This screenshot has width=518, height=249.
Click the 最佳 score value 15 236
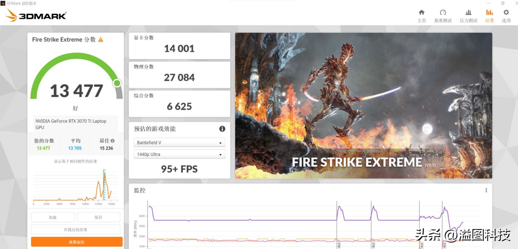click(x=106, y=148)
